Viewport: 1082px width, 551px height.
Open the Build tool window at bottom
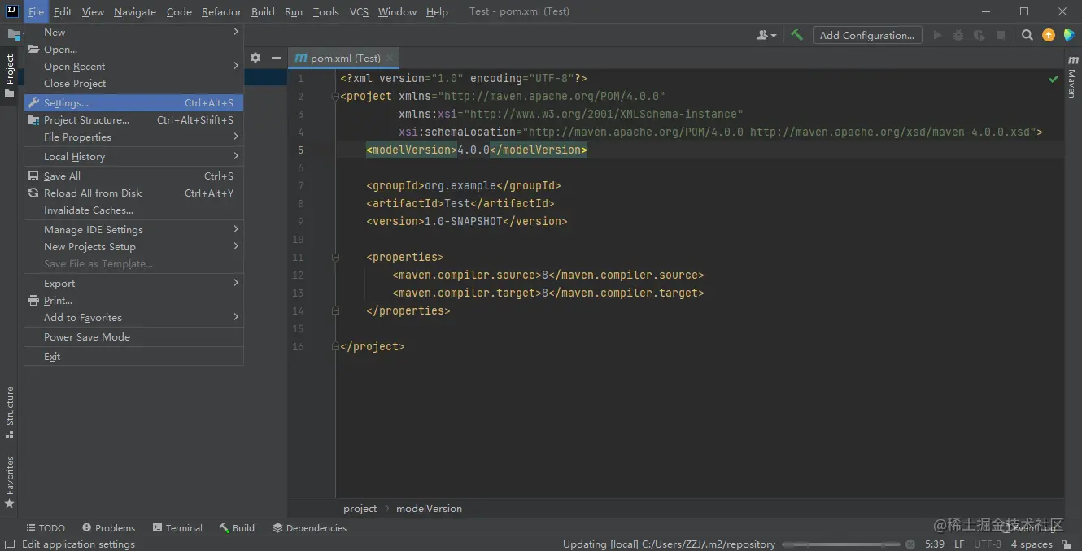(237, 527)
